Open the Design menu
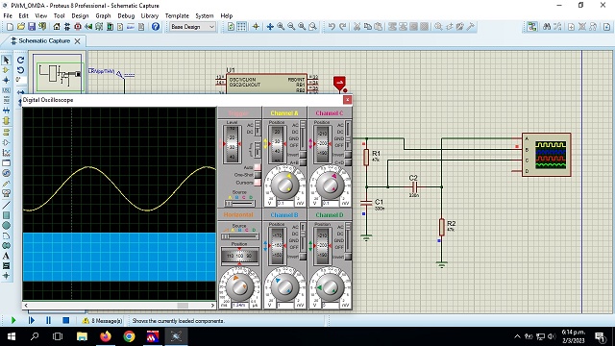The image size is (615, 346). pyautogui.click(x=80, y=15)
